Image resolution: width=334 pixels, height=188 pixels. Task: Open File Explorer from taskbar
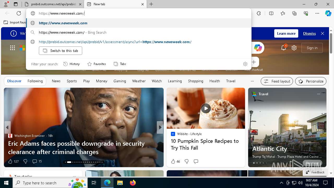click(x=120, y=183)
